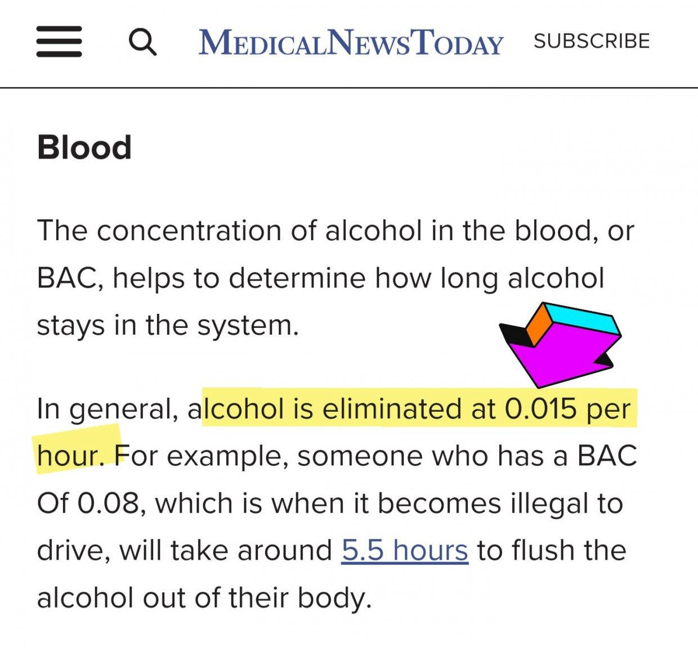Click the highlighted word "hour."
Viewport: 698px width, 648px height.
point(71,456)
